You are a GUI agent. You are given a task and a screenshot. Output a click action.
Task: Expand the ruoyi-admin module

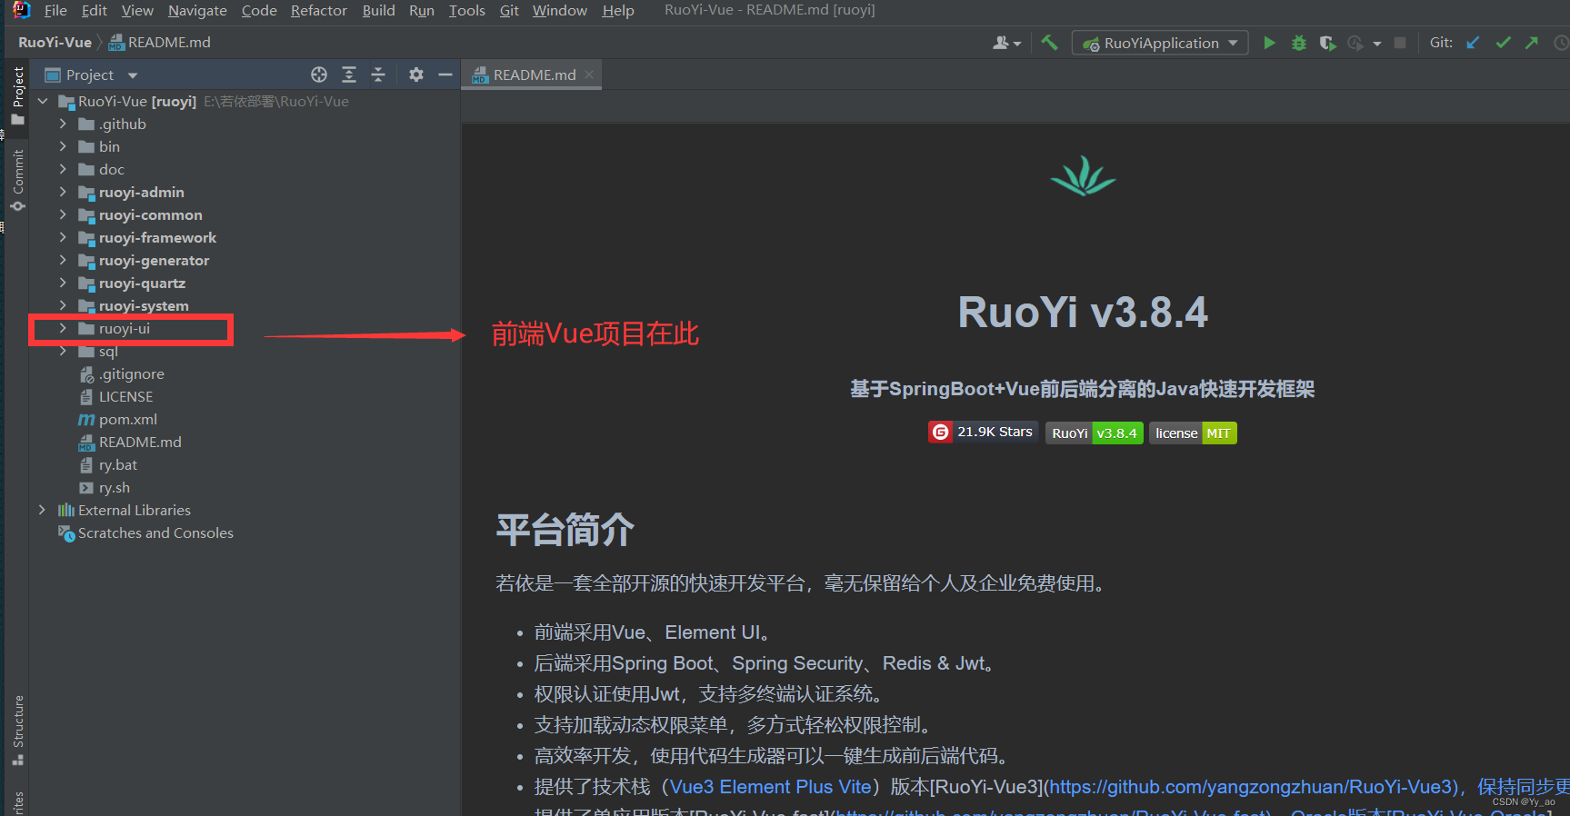(63, 192)
